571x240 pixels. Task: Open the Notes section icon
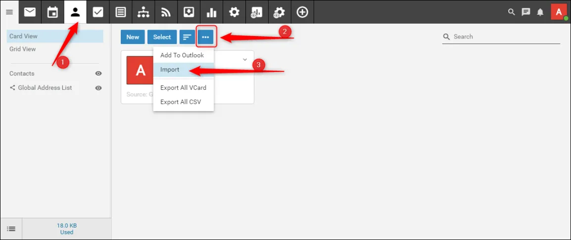(121, 12)
